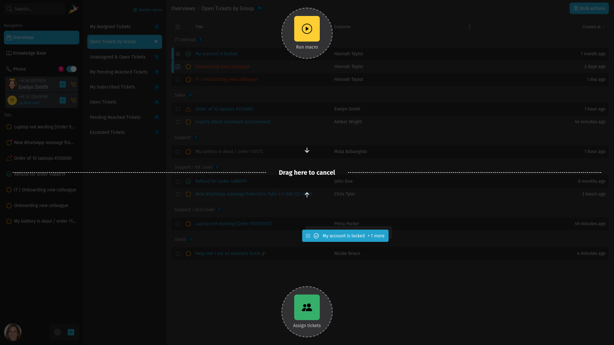This screenshot has height=345, width=614.
Task: Click Evelyn Smith's caller avatar
Action: coord(12,84)
